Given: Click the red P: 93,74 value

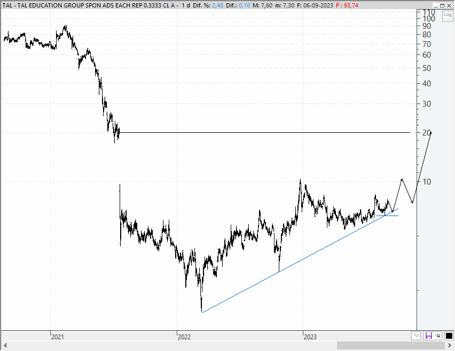Looking at the screenshot, I should [347, 5].
